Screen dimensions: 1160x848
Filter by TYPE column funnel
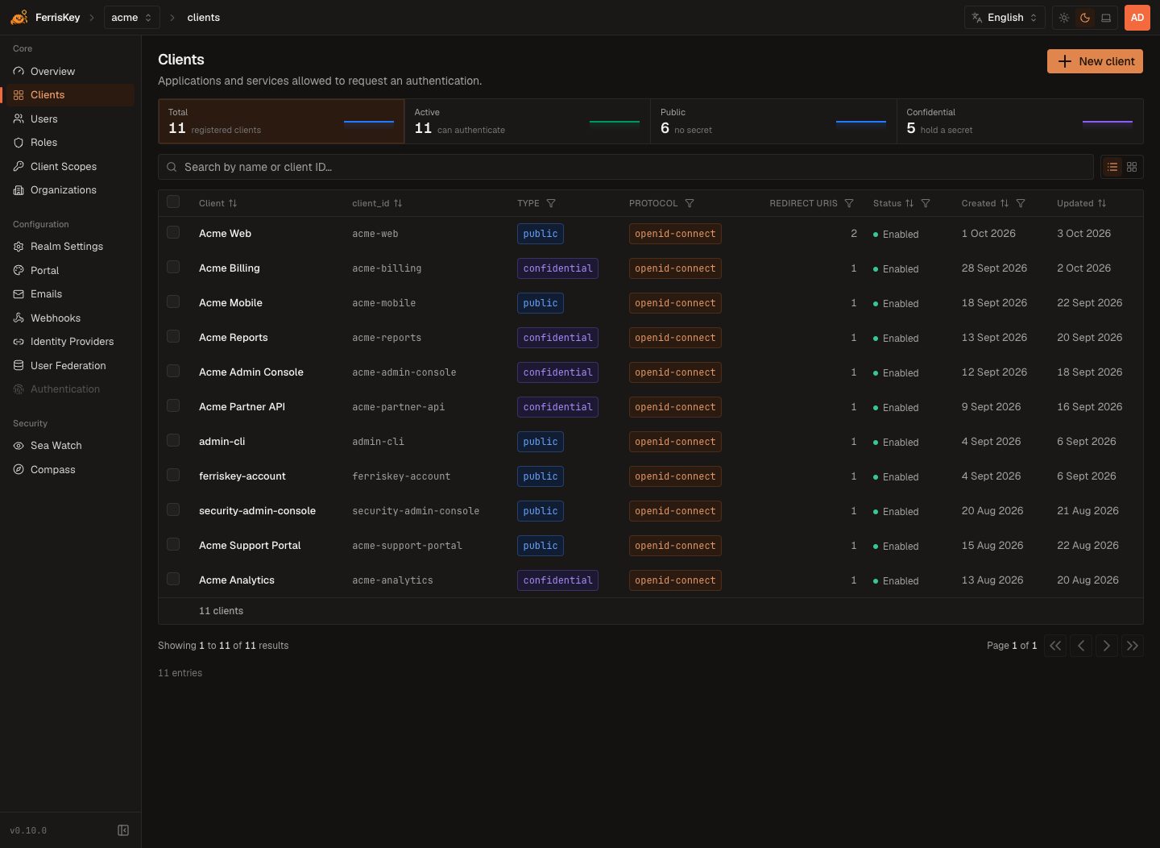(551, 203)
